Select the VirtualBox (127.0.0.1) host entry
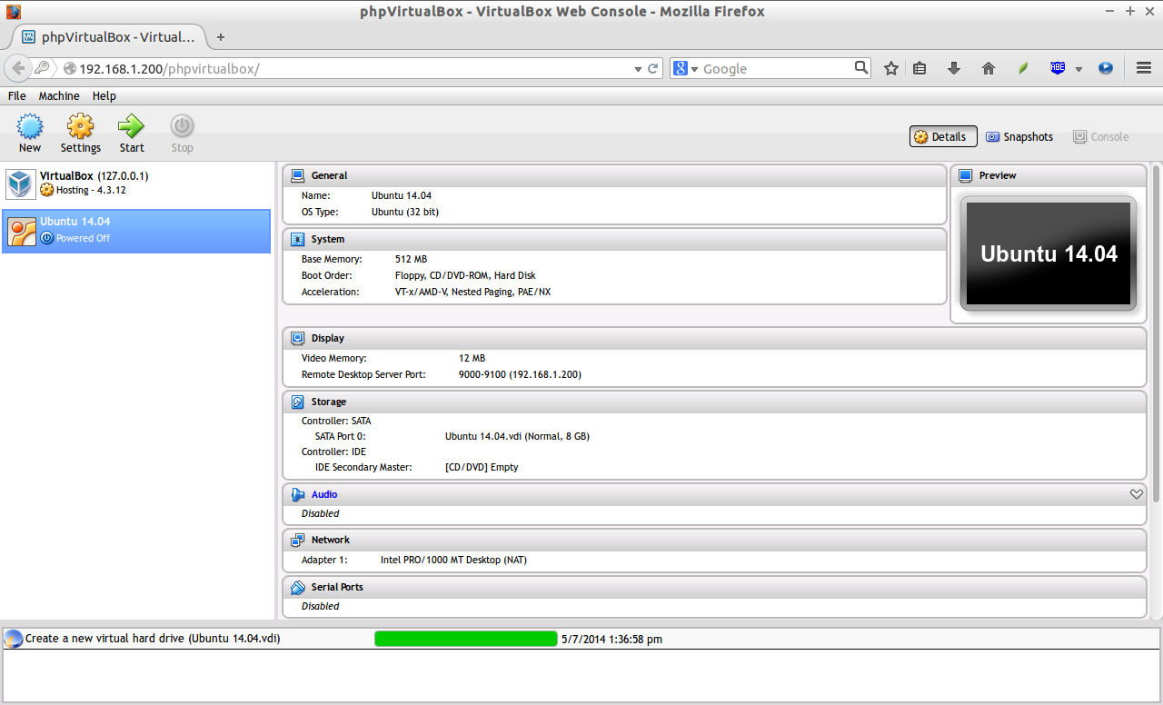The image size is (1163, 705). point(136,184)
